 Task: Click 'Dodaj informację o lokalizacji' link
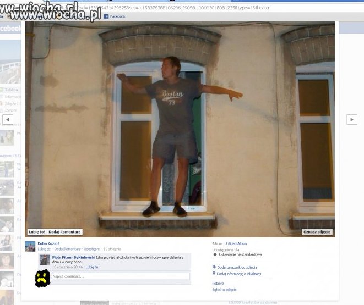click(239, 274)
